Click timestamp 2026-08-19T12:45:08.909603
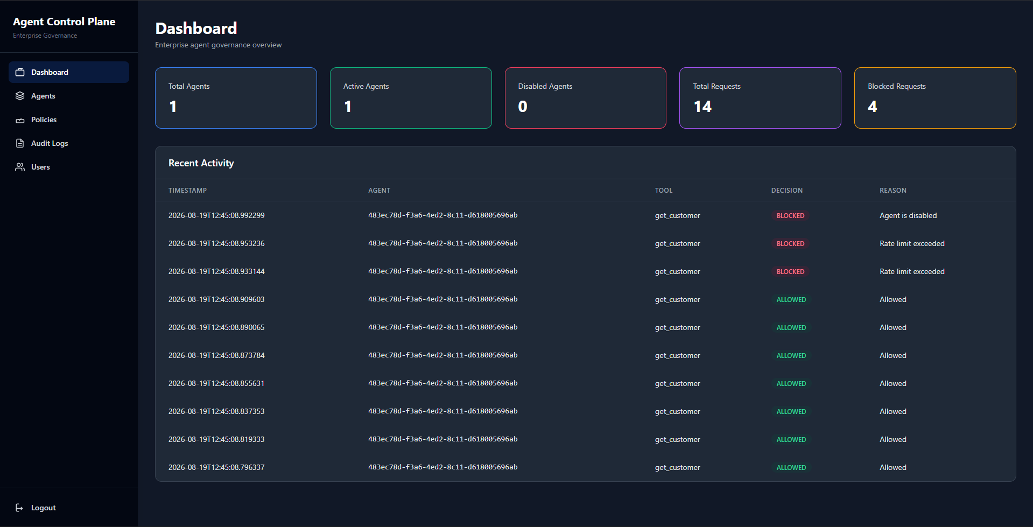 (216, 299)
